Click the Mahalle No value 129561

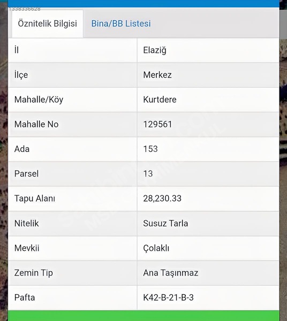(157, 124)
